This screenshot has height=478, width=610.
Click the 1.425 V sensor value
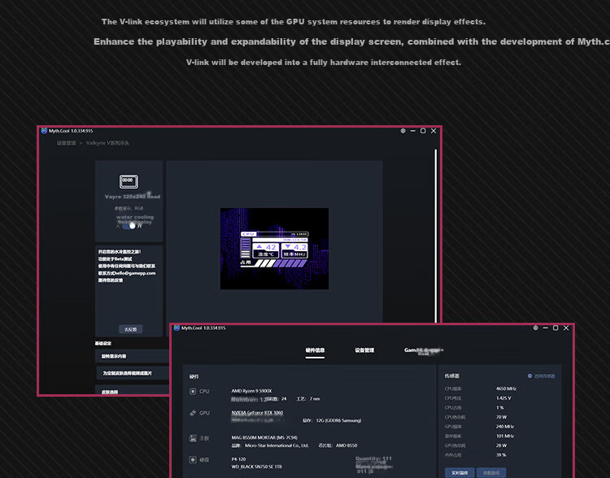coord(503,398)
